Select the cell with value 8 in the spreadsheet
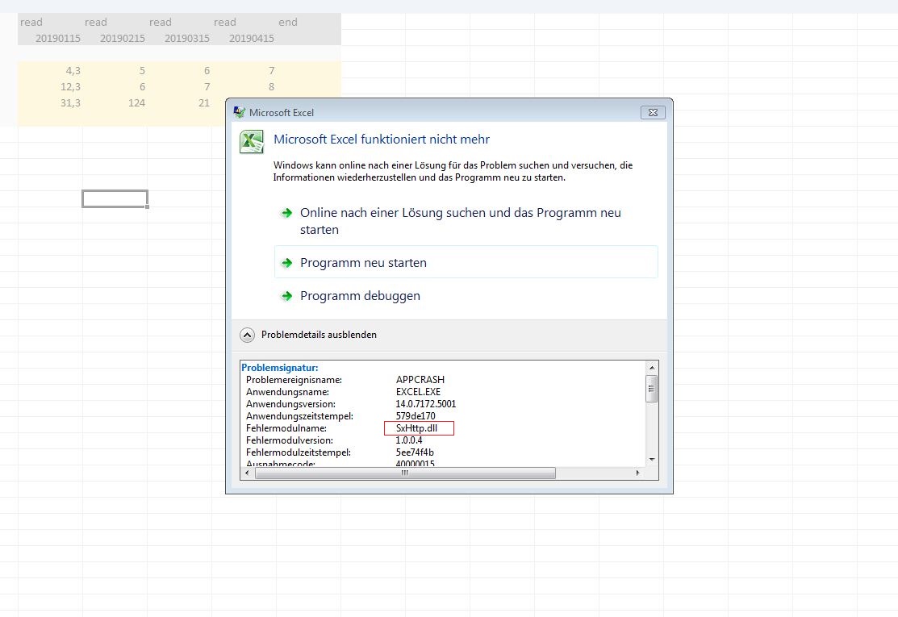 pos(244,86)
